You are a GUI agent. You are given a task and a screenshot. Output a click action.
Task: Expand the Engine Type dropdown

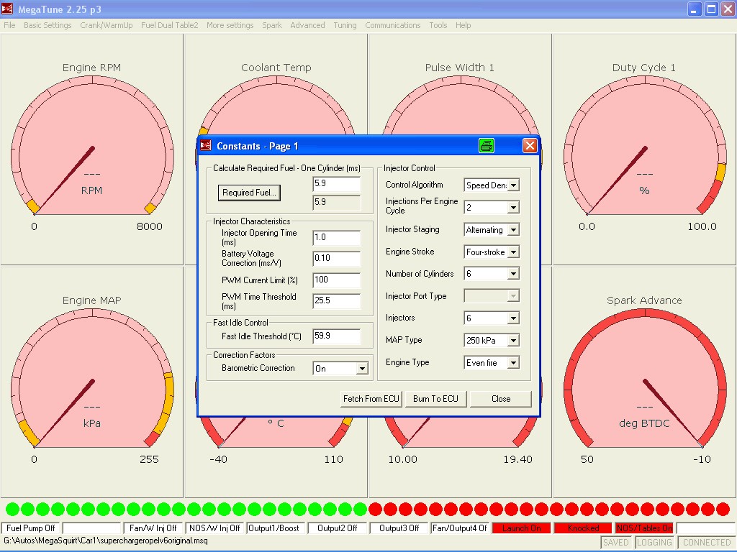click(514, 363)
